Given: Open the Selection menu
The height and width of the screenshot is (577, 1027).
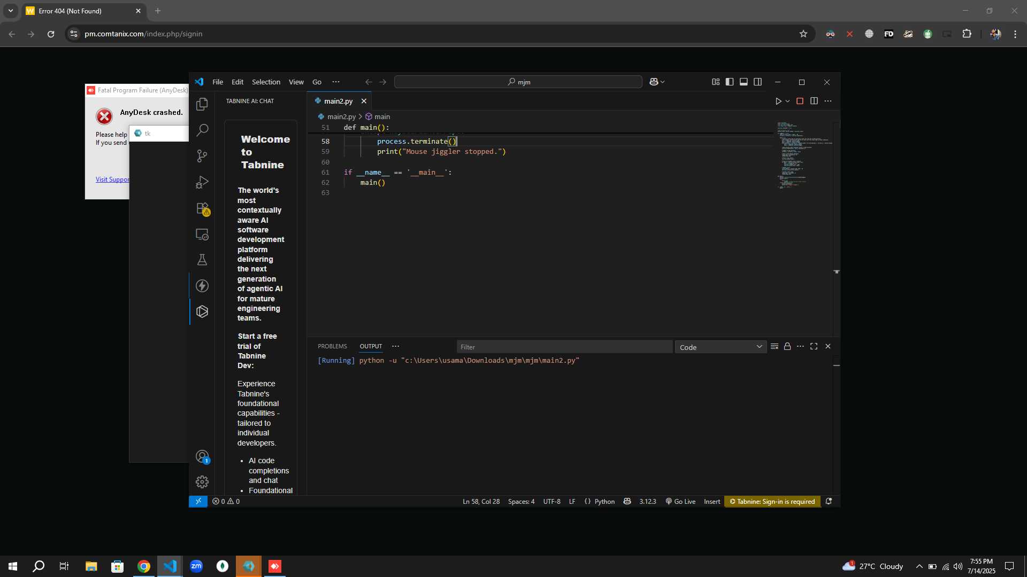Looking at the screenshot, I should [x=266, y=82].
